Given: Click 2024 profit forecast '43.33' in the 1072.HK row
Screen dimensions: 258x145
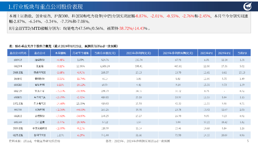Looking at the screenshot, I should pos(178,103).
